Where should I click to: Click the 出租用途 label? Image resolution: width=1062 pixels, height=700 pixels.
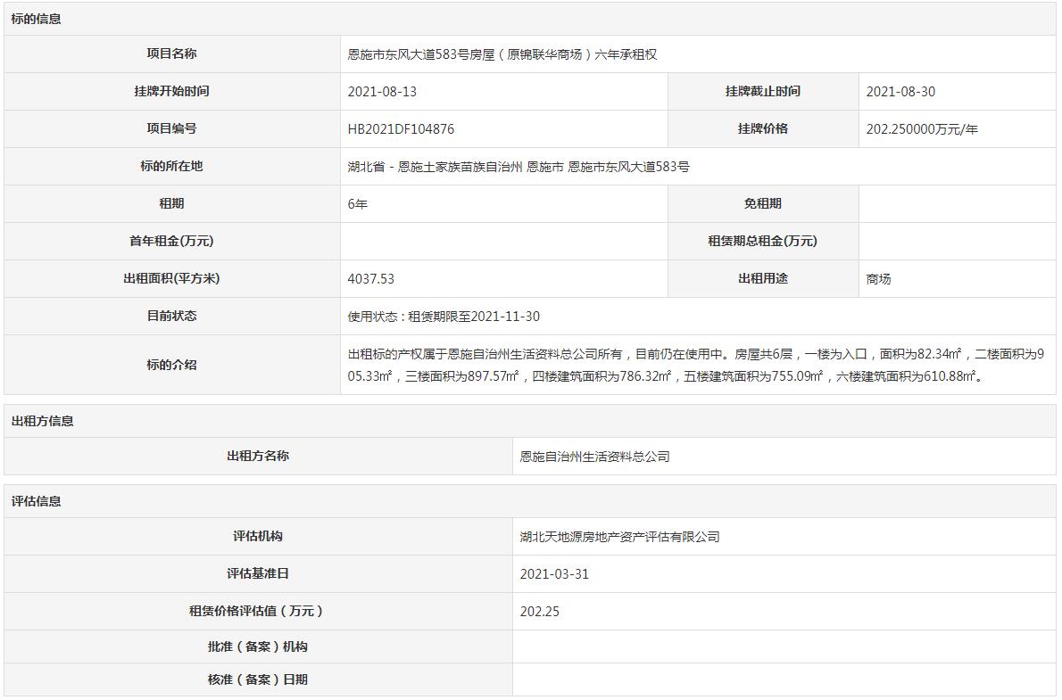(763, 278)
